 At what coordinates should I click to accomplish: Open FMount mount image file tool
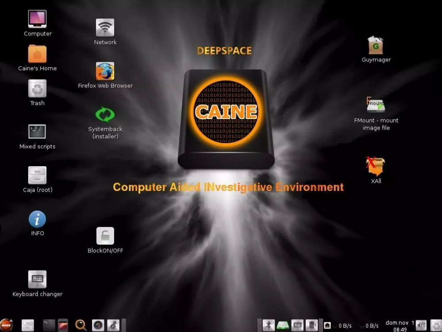point(376,105)
